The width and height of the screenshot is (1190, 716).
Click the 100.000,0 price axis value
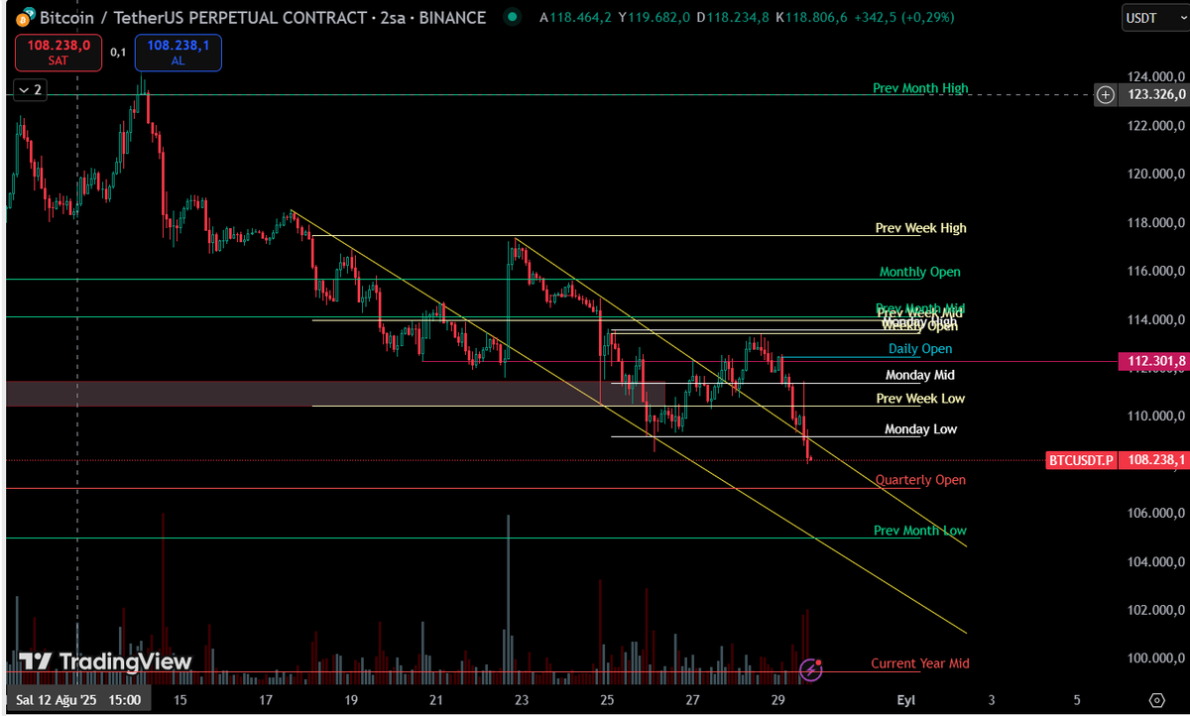click(1156, 658)
